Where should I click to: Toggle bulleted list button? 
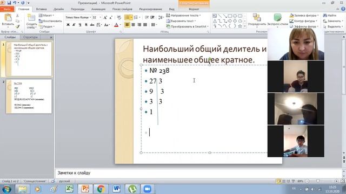tap(128, 17)
